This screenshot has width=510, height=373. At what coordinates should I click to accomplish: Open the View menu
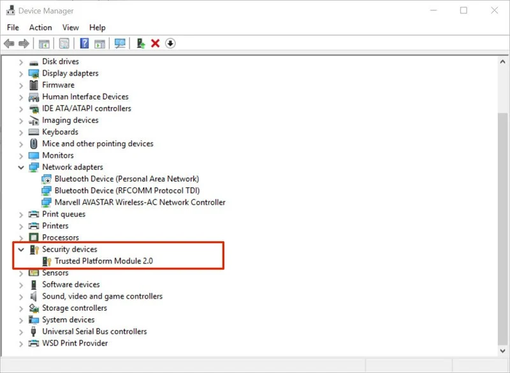point(71,27)
